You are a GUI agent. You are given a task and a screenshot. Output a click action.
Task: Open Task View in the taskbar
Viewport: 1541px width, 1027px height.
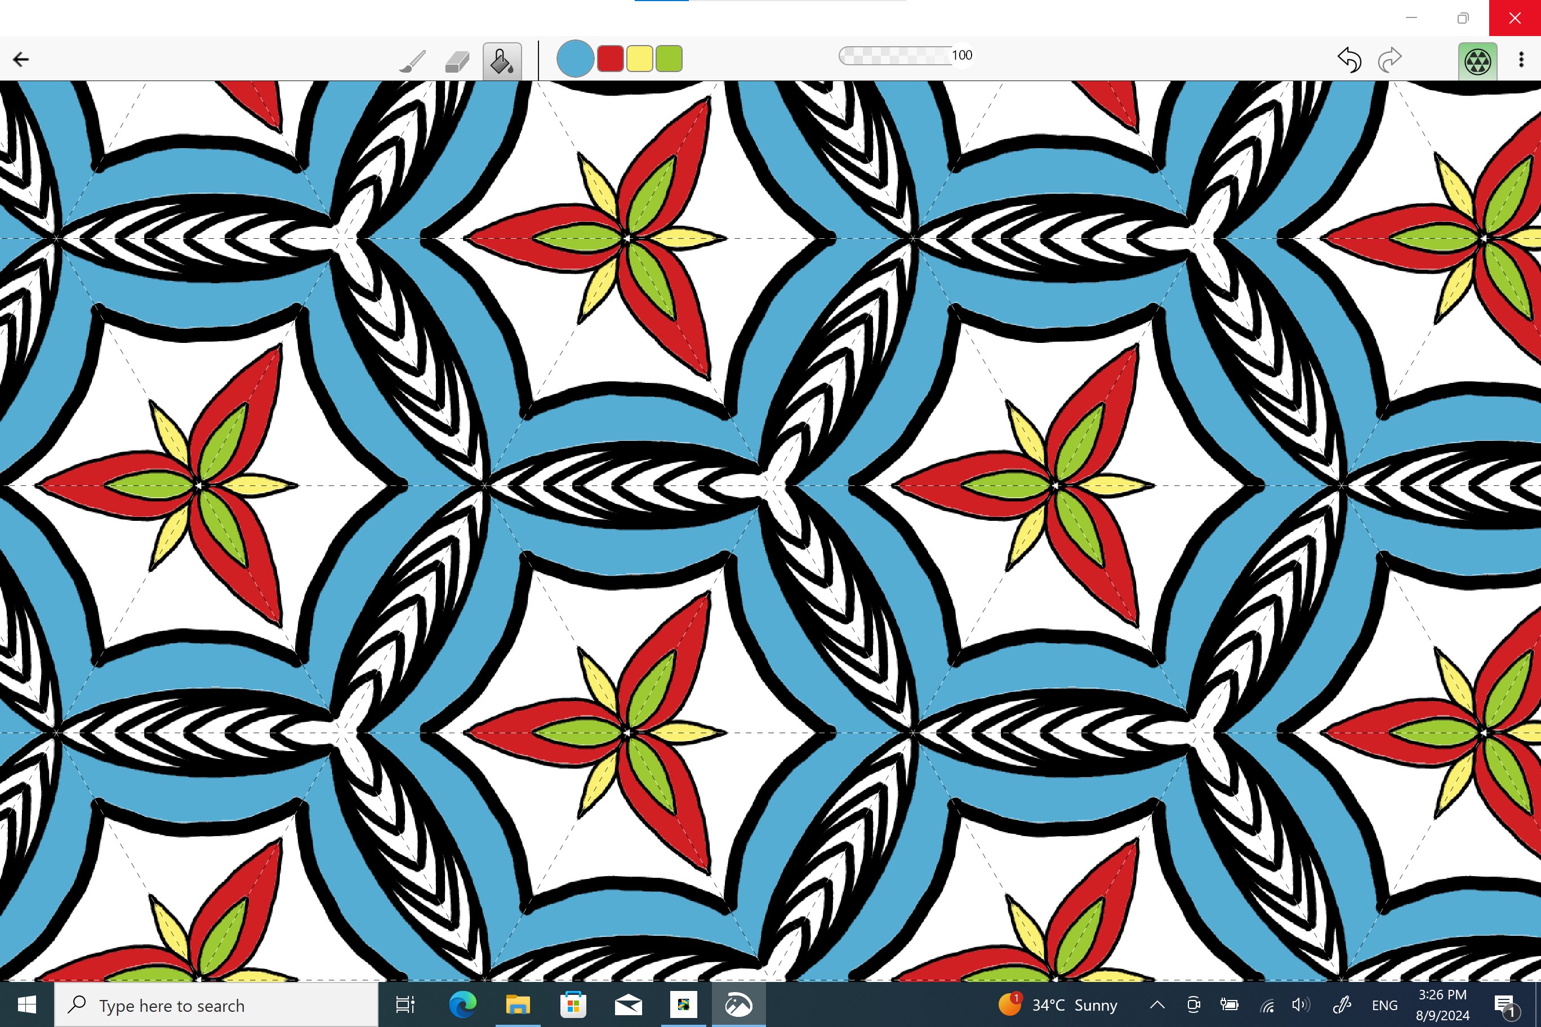[x=405, y=1004]
